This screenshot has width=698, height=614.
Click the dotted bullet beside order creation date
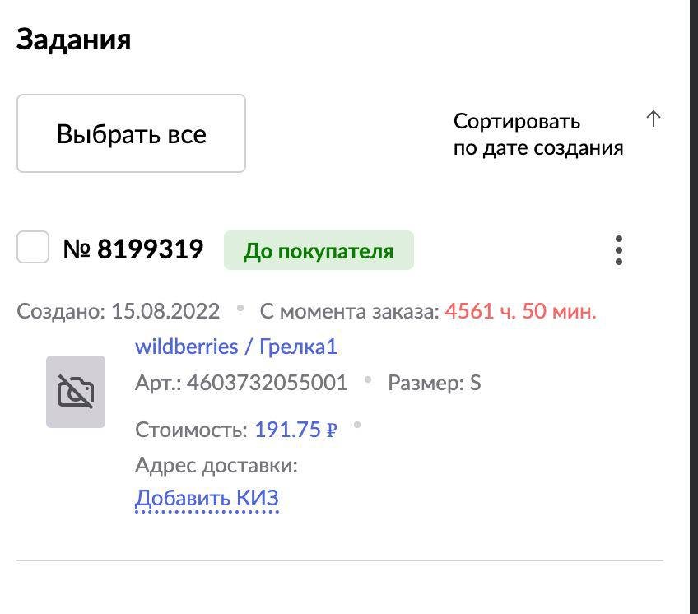pyautogui.click(x=239, y=308)
